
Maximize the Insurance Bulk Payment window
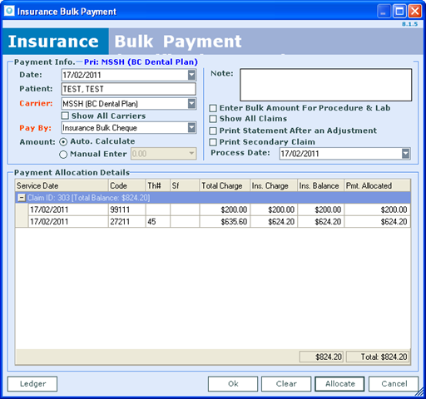pyautogui.click(x=399, y=12)
